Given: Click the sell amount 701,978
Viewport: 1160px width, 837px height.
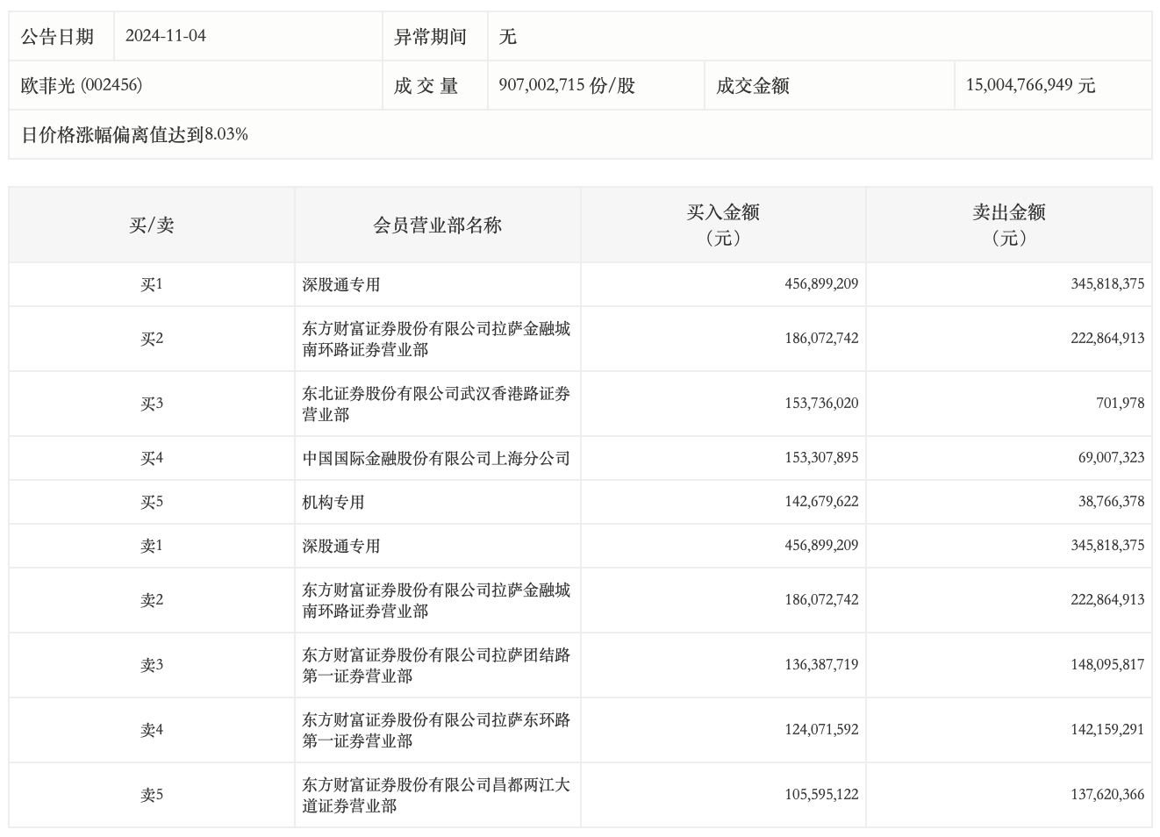Looking at the screenshot, I should pos(1120,404).
